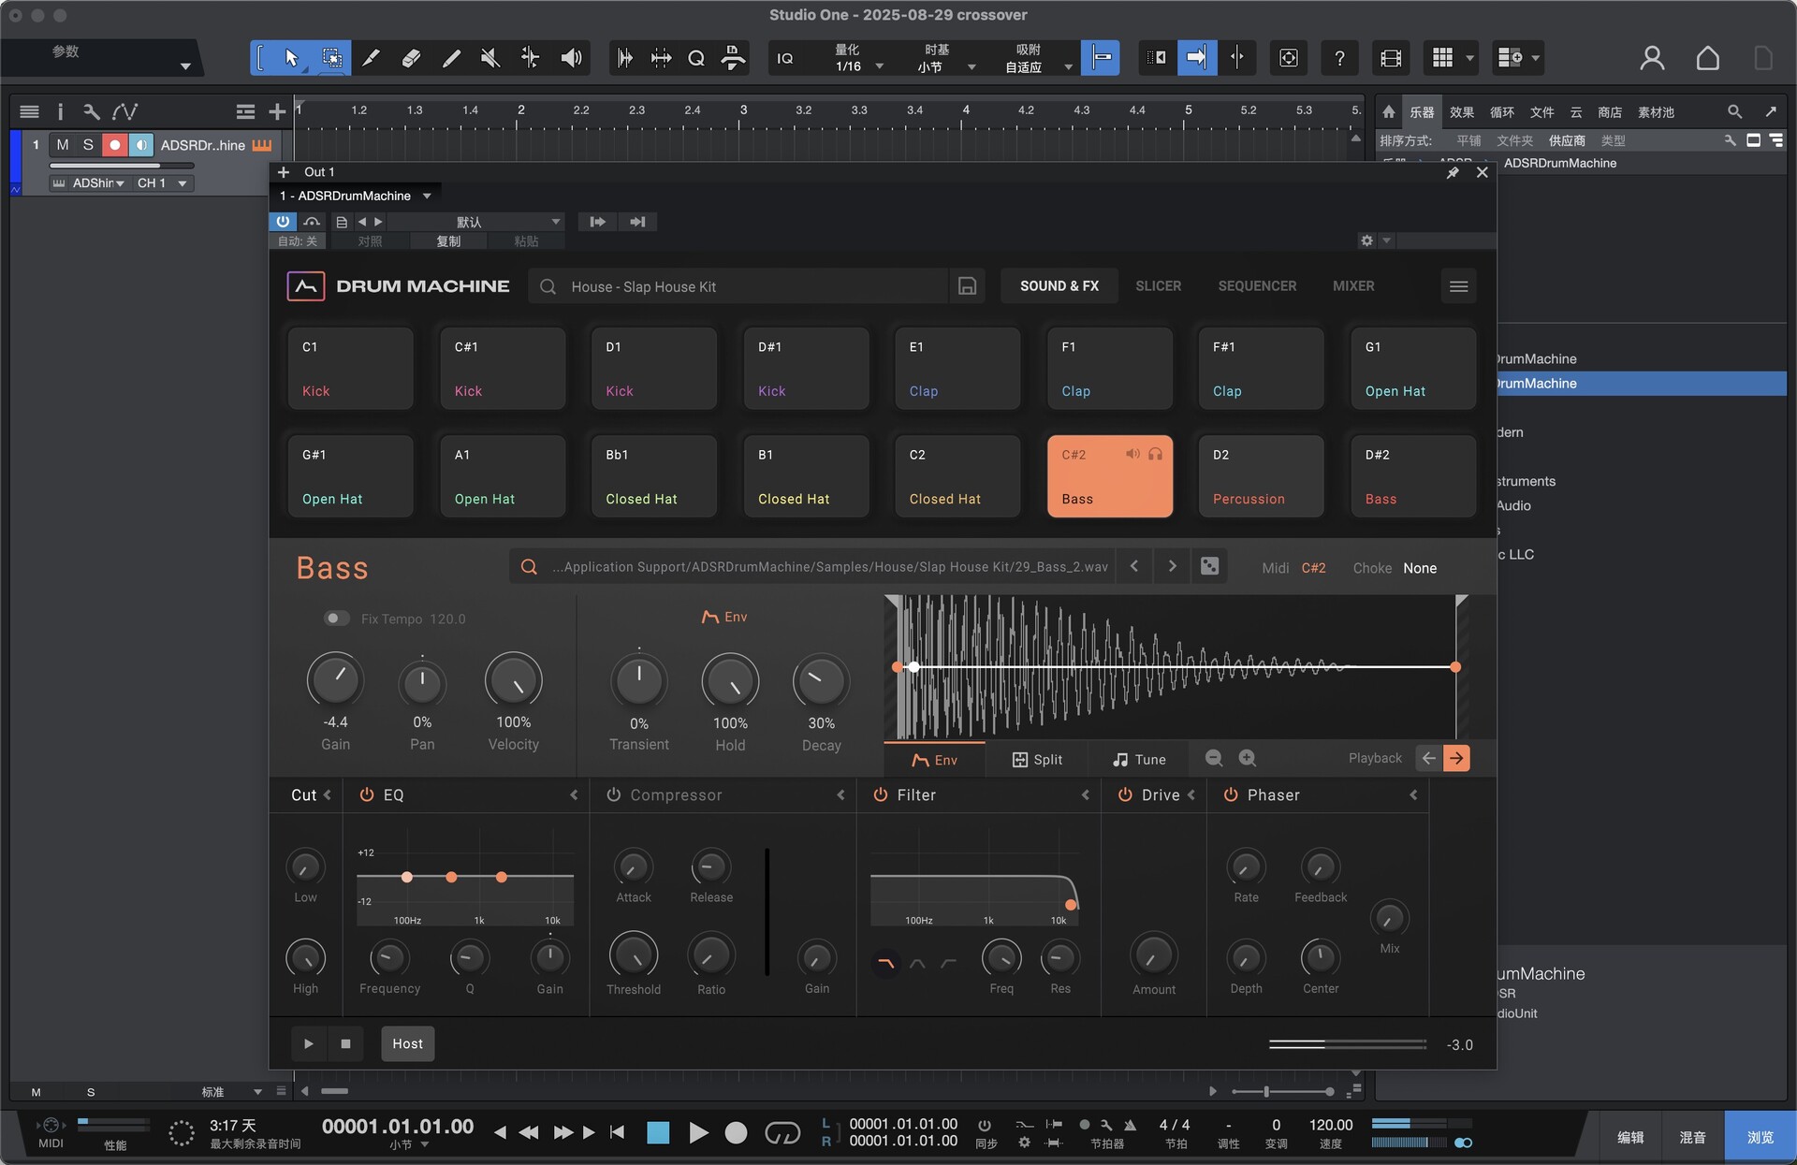Toggle record arm on track 1
The image size is (1797, 1165).
tap(114, 145)
